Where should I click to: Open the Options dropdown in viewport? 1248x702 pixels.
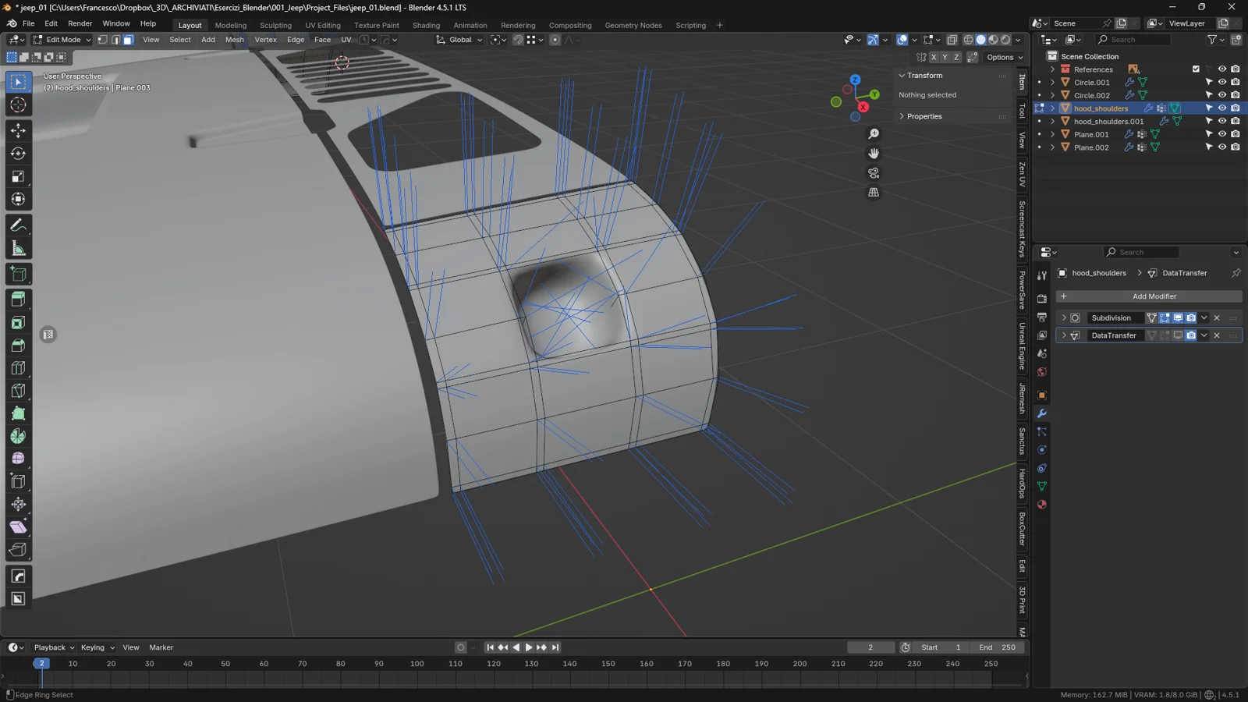(1005, 57)
